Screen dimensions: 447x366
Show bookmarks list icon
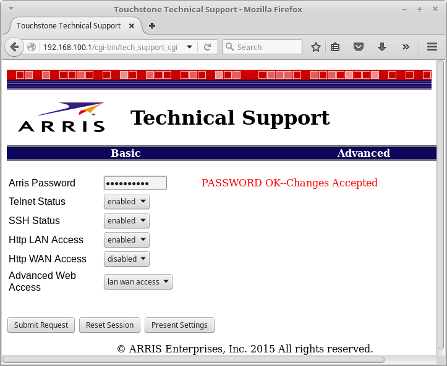[335, 47]
